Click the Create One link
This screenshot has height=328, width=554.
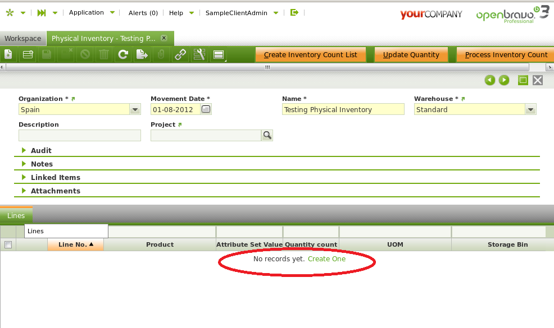coord(326,258)
